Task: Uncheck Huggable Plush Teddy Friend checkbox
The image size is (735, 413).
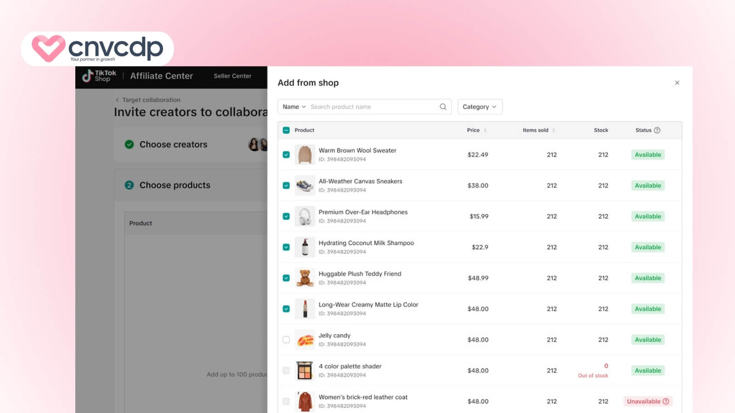Action: point(286,278)
